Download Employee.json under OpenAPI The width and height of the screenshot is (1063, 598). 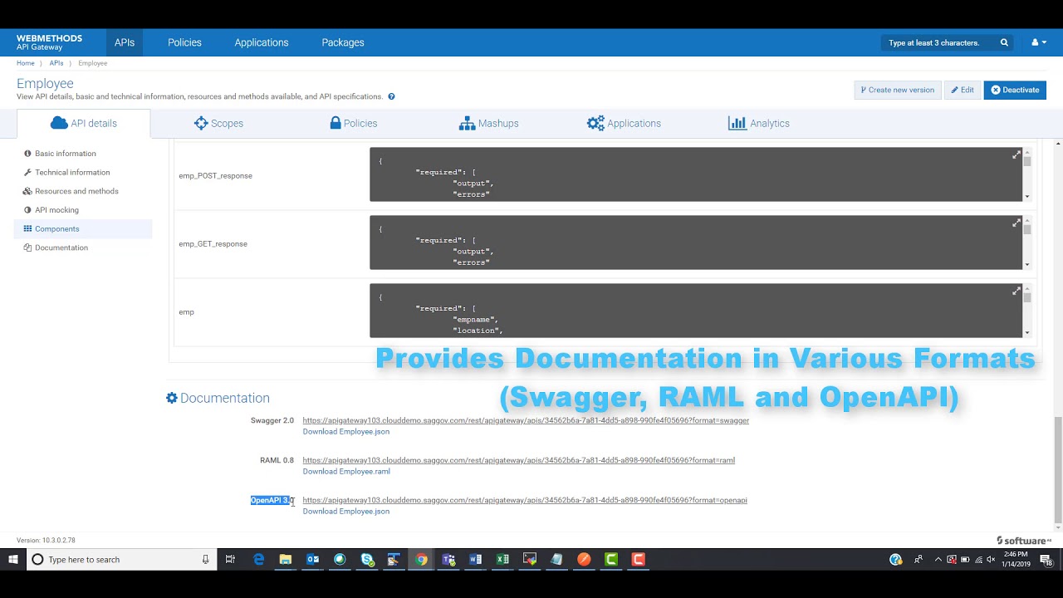(x=345, y=511)
